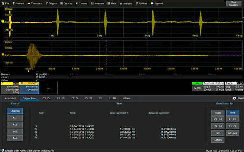Open the Timebase menu
The height and width of the screenshot is (152, 244).
[35, 3]
